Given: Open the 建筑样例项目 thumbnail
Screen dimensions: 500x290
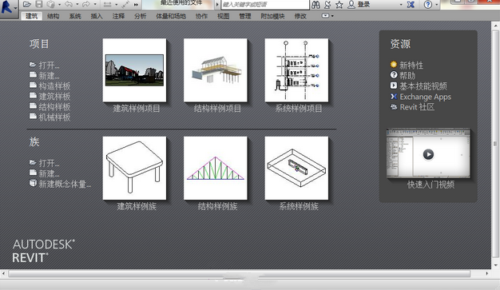Looking at the screenshot, I should [x=134, y=70].
